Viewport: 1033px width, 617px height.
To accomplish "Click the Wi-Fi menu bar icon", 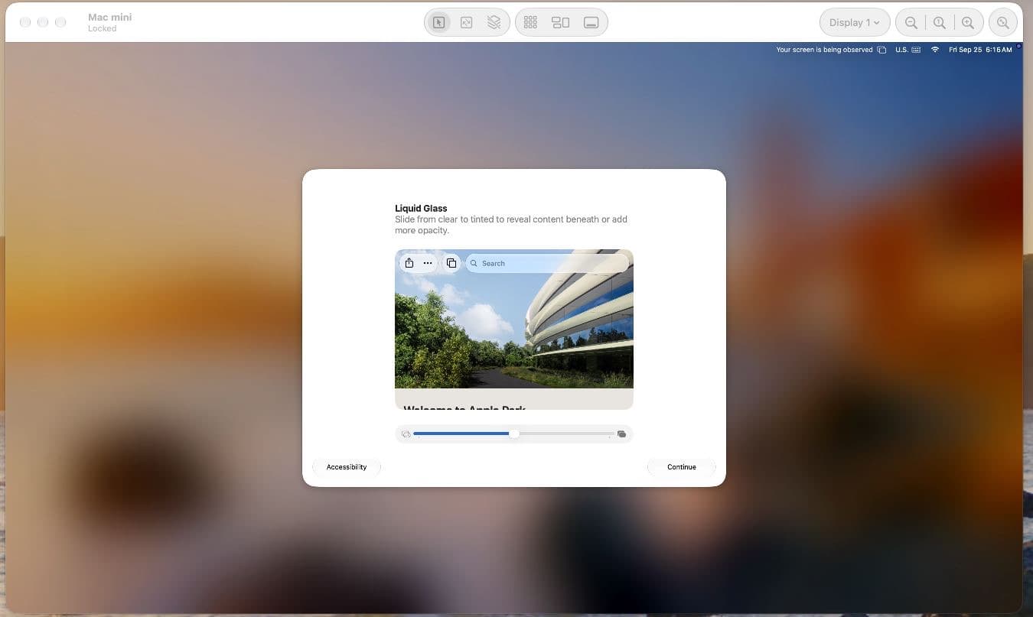I will click(x=935, y=50).
